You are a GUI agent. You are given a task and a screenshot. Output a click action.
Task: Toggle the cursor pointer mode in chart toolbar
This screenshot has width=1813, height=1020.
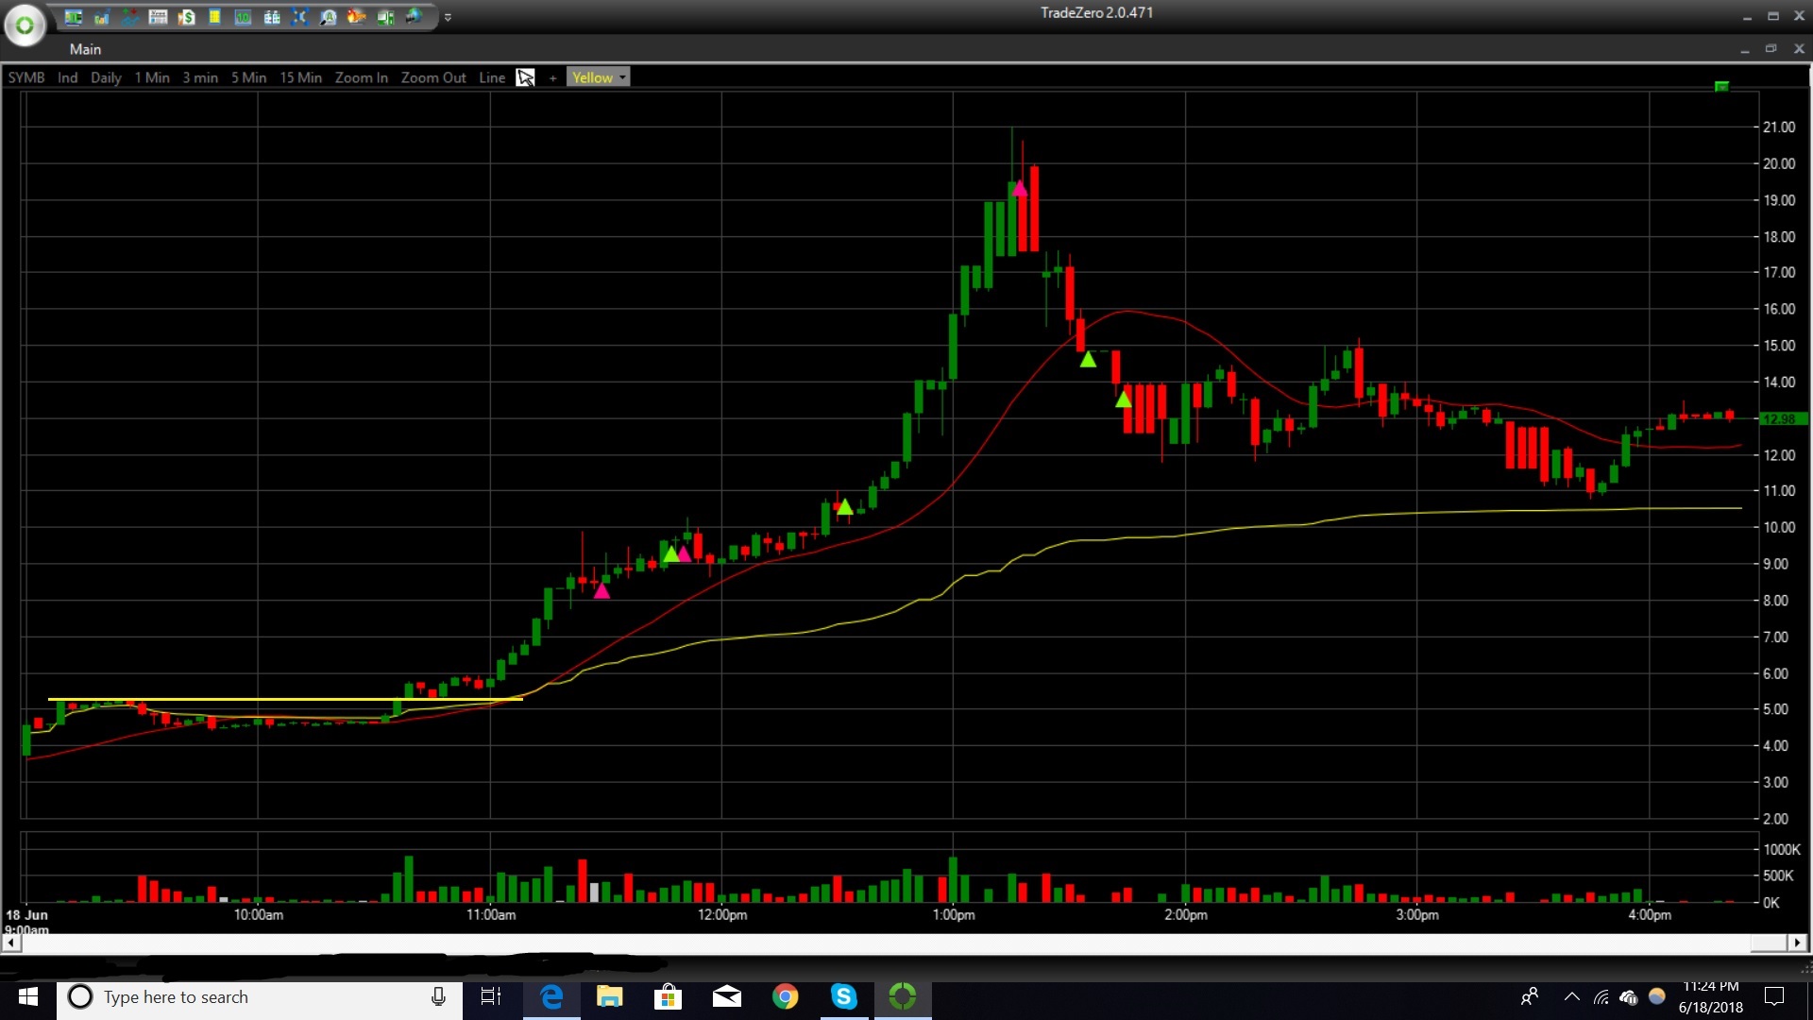pyautogui.click(x=526, y=77)
